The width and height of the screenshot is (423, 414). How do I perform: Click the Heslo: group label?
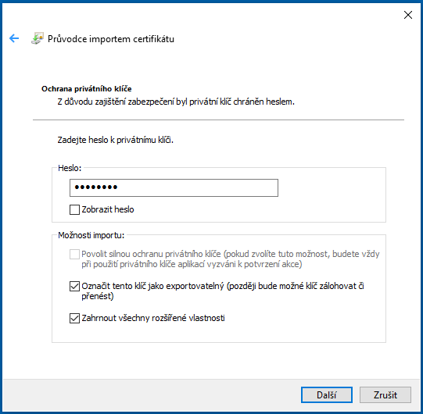70,168
